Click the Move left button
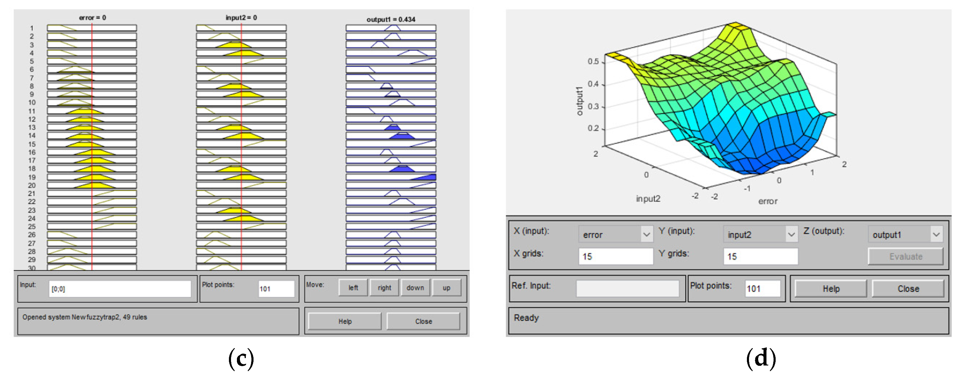 pyautogui.click(x=353, y=288)
